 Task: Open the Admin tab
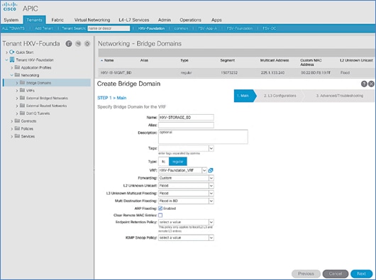(165, 20)
